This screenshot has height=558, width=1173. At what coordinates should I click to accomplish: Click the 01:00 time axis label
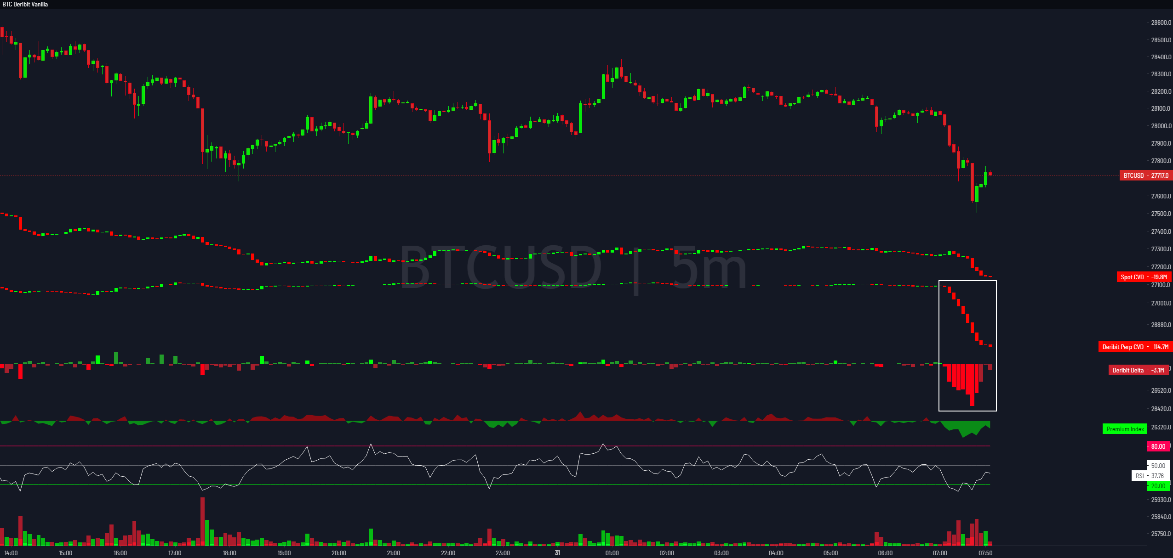click(612, 553)
